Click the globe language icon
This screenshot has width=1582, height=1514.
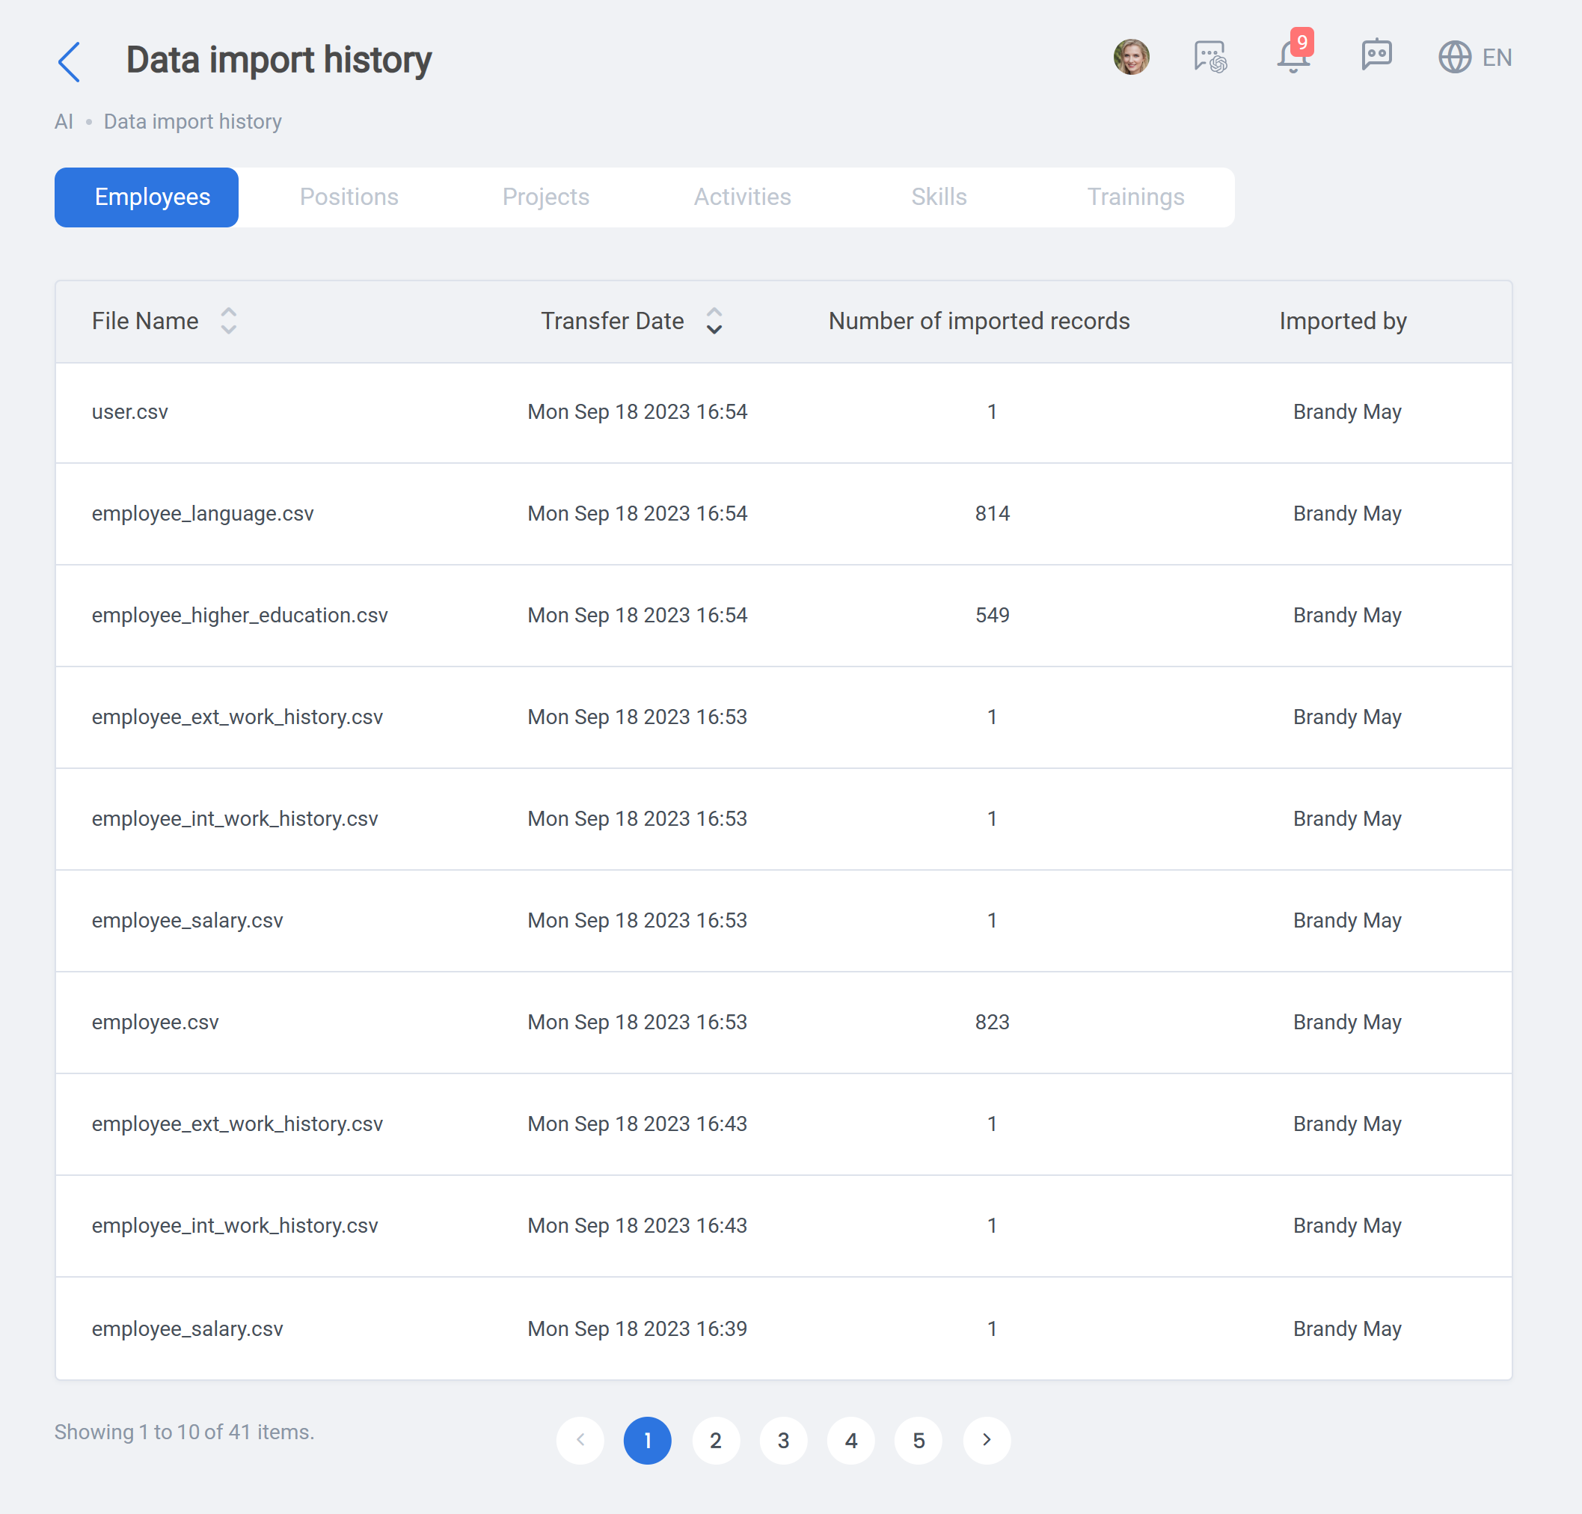[x=1455, y=58]
